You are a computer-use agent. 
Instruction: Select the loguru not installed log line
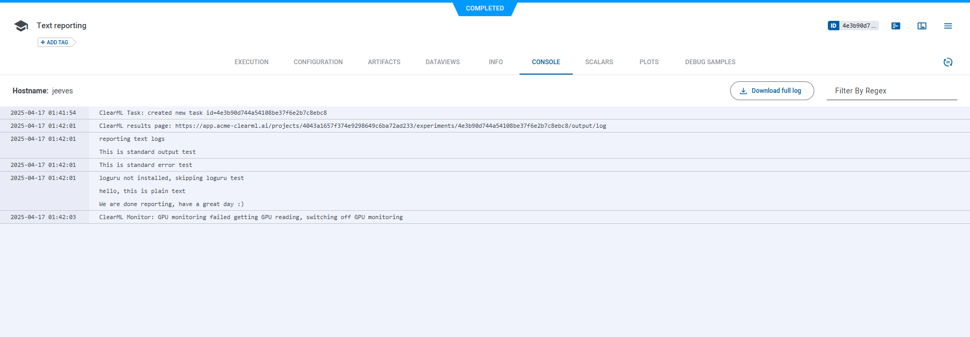(x=171, y=178)
